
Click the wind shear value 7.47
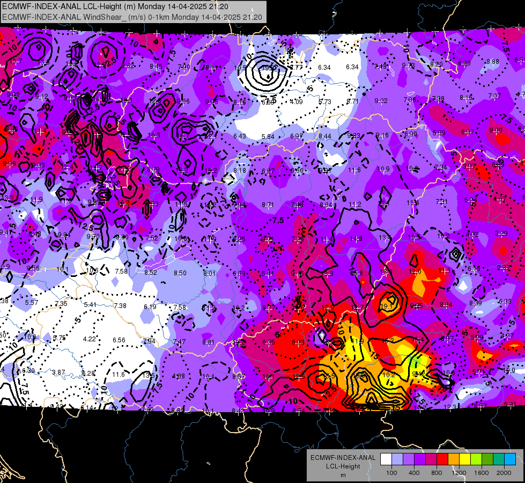point(180,341)
